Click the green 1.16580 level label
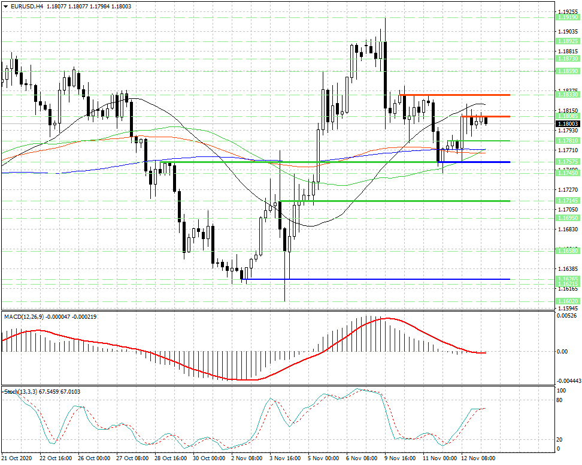 (x=568, y=251)
